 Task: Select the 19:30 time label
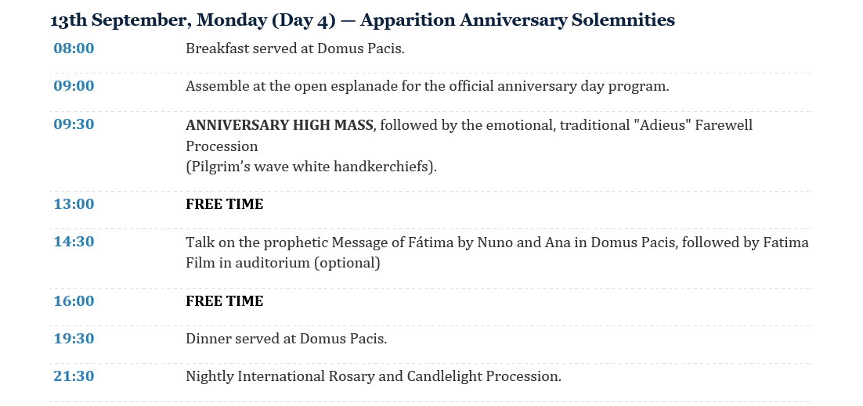click(74, 338)
